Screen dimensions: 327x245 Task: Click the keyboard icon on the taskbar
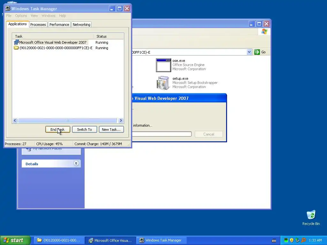point(274,241)
